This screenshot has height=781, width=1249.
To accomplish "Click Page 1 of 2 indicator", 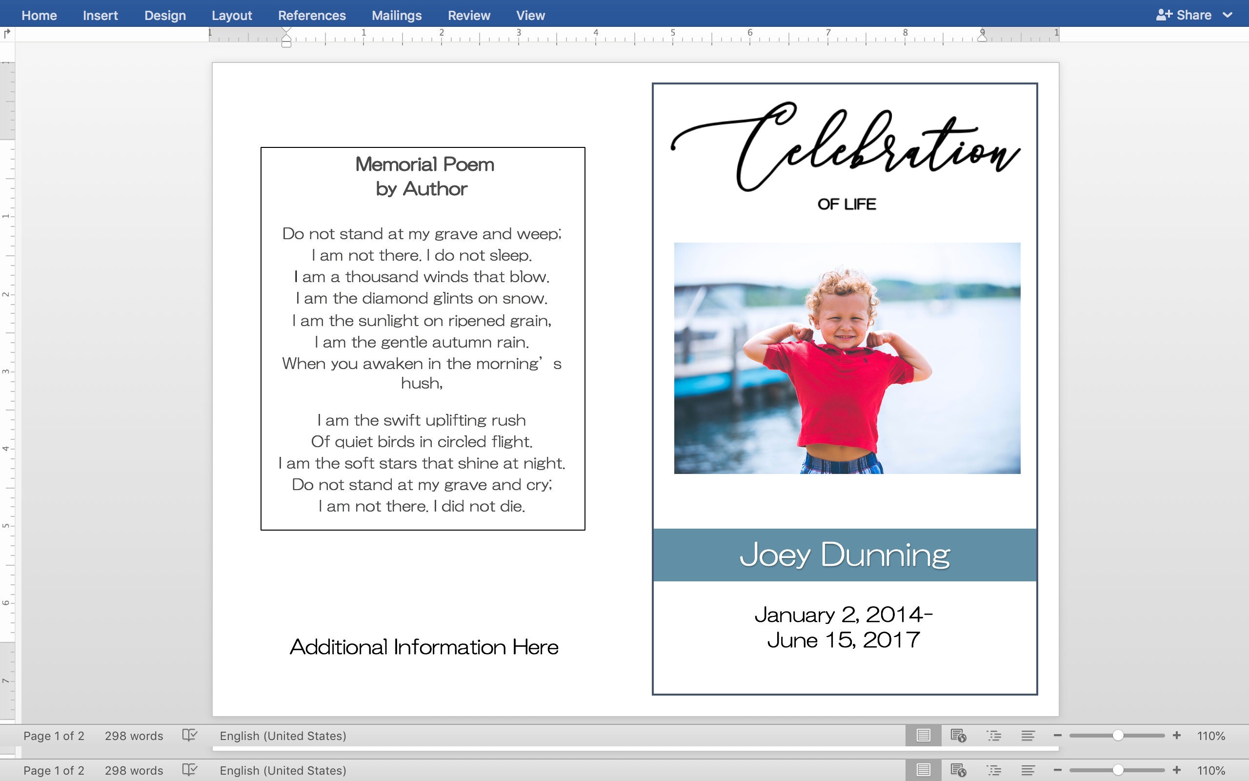I will pos(55,736).
